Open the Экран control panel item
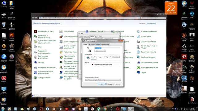The width and height of the screenshot is (198, 111). pos(141,72)
